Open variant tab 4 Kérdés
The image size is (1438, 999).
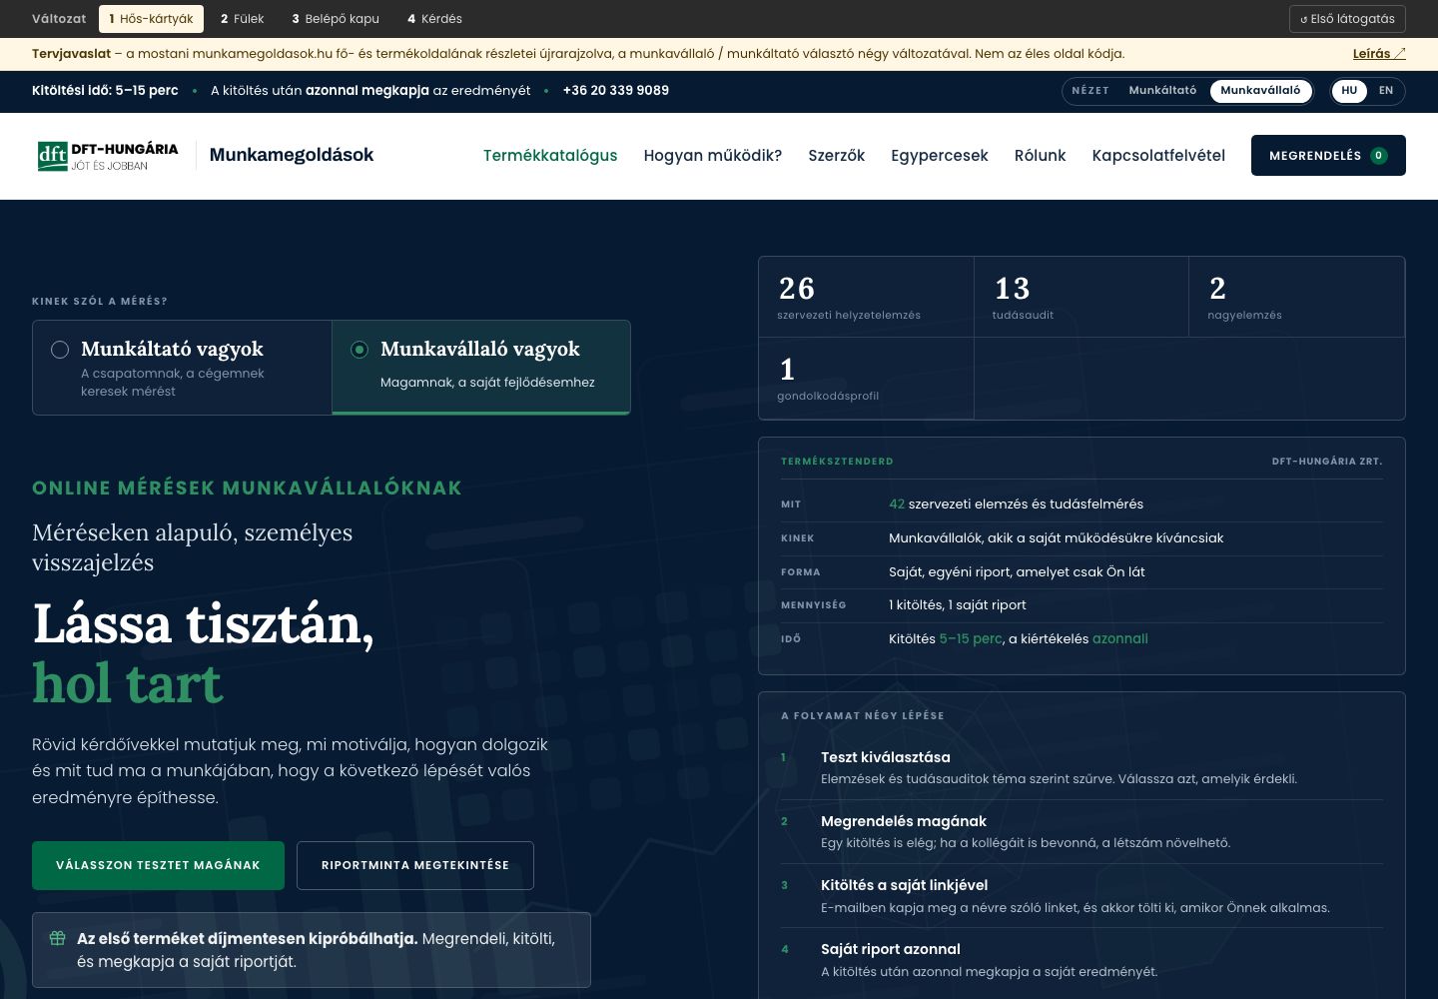434,19
